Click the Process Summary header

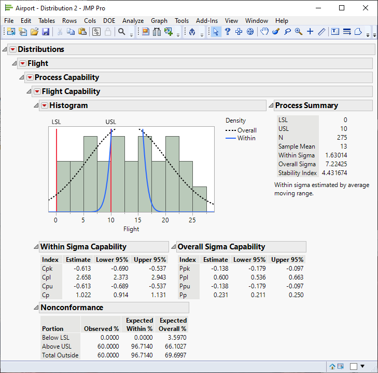pyautogui.click(x=306, y=105)
